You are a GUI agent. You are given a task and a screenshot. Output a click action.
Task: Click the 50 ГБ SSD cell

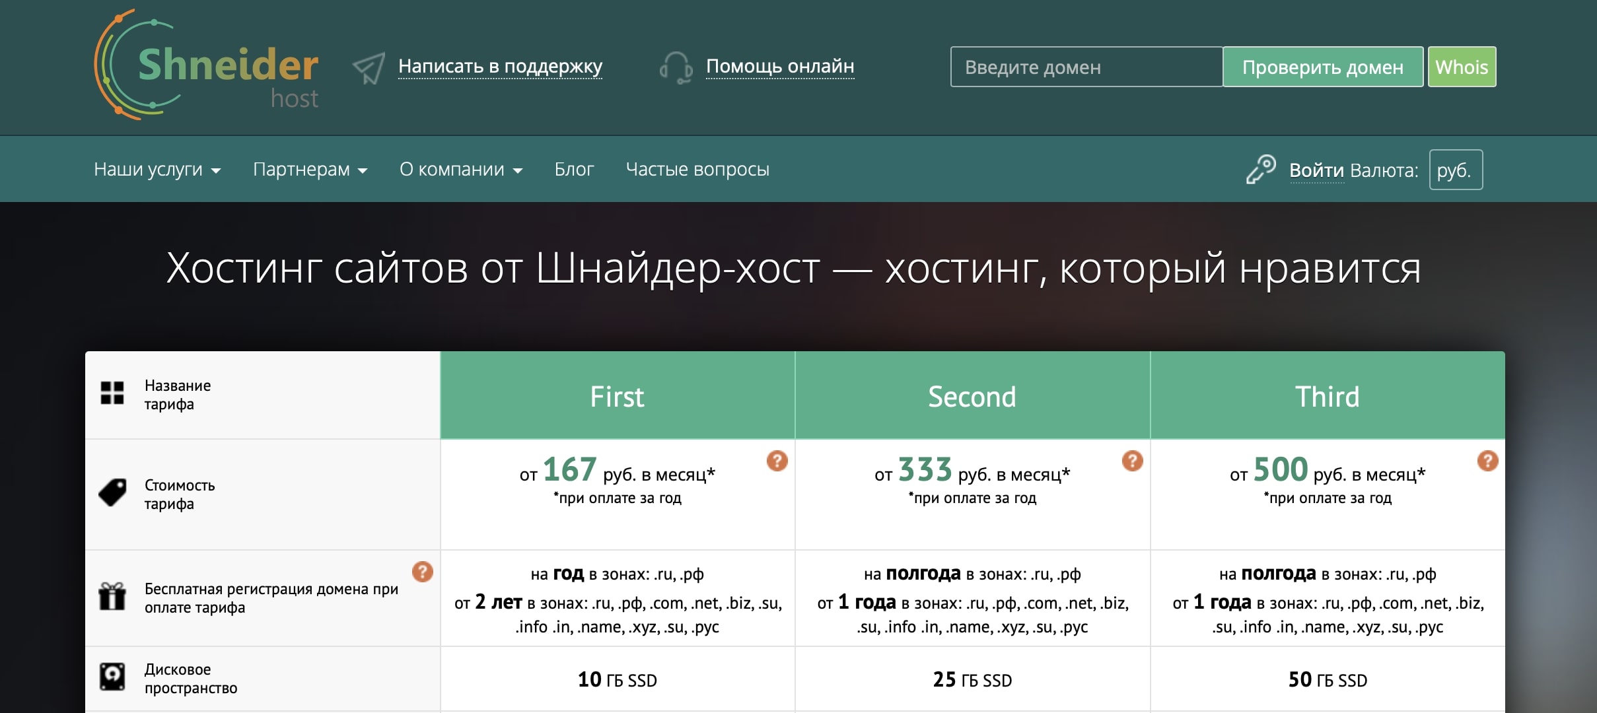(1328, 679)
